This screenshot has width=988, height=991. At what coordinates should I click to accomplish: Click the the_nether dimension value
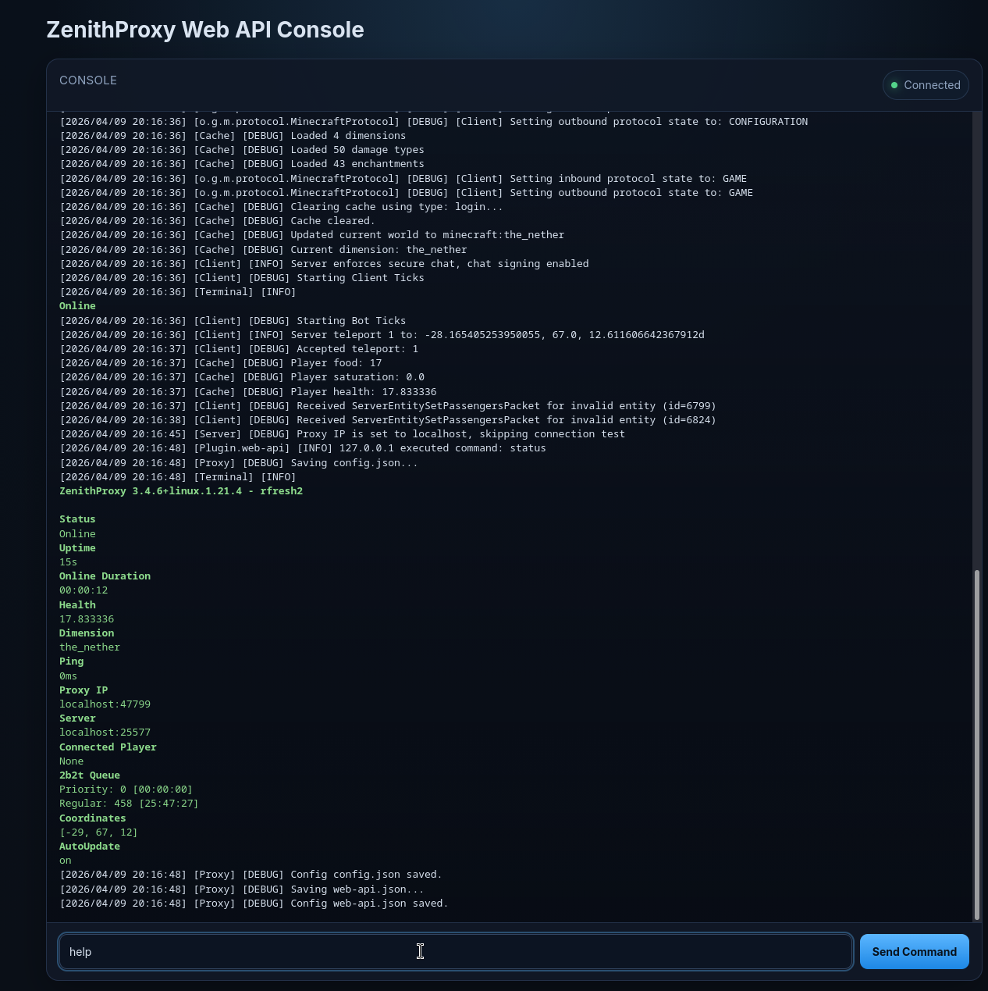[x=90, y=647]
